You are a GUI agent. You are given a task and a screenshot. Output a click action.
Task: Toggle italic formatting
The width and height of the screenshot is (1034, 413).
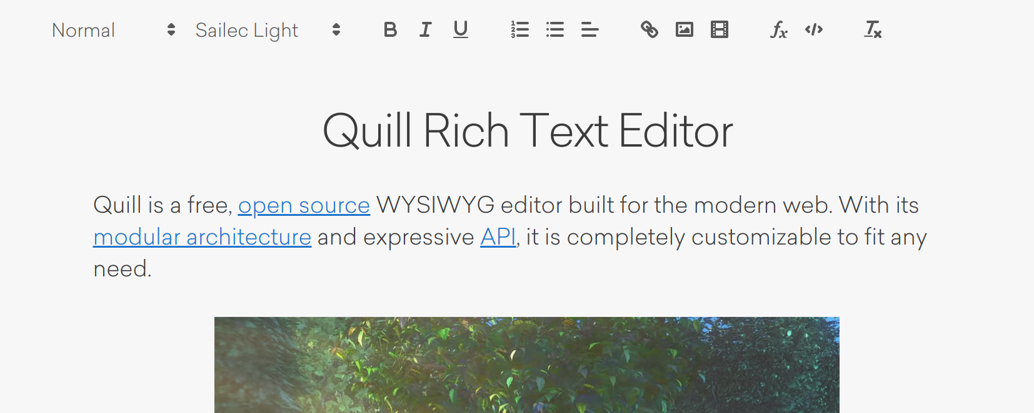[425, 29]
